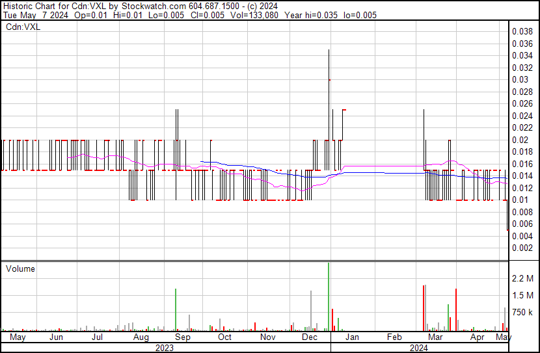The width and height of the screenshot is (540, 353).
Task: Click the 0.02 price level label
Action: (x=520, y=140)
